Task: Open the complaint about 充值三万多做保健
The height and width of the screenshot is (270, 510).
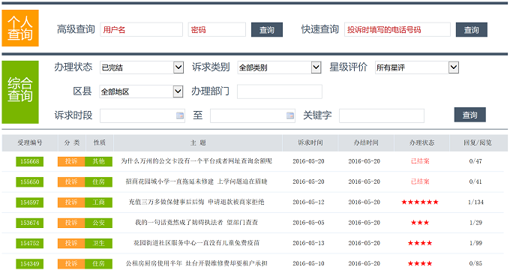Action: 196,202
